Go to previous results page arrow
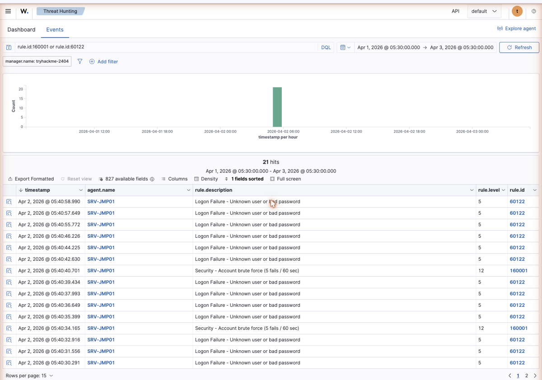Image resolution: width=542 pixels, height=380 pixels. coord(510,375)
